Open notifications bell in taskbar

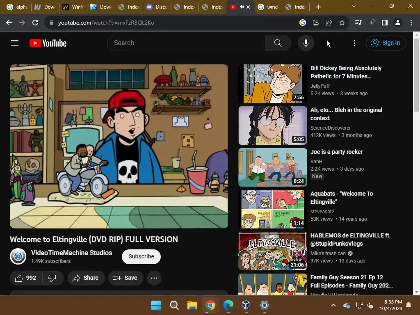[x=409, y=305]
